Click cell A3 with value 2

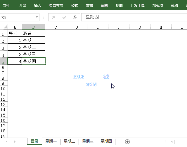click(15, 47)
